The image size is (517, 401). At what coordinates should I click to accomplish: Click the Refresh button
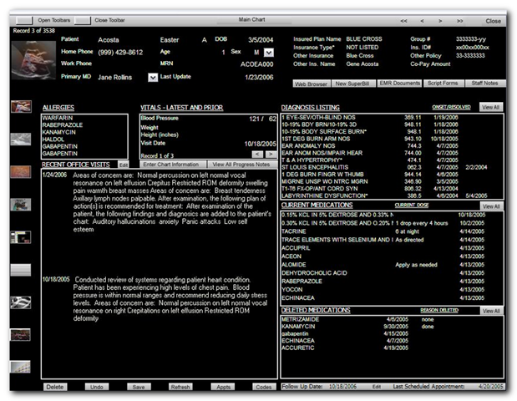[180, 387]
